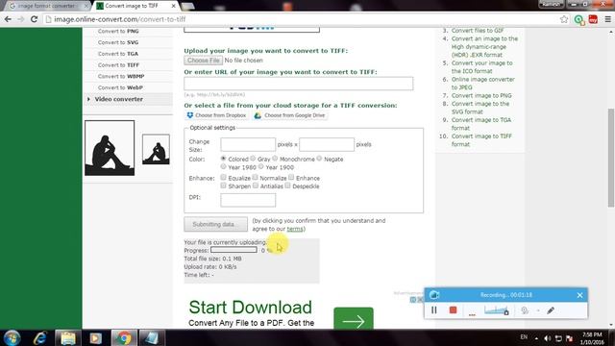The height and width of the screenshot is (346, 615).
Task: Click the network icon in system tray
Action: [x=558, y=338]
